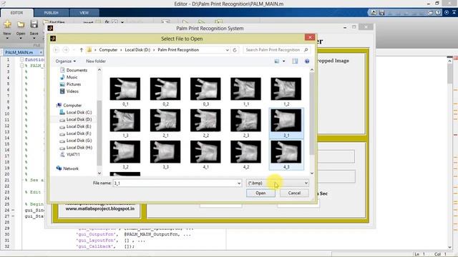Toggle breakpoint dash on line 26
The image size is (458, 257).
click(13, 210)
